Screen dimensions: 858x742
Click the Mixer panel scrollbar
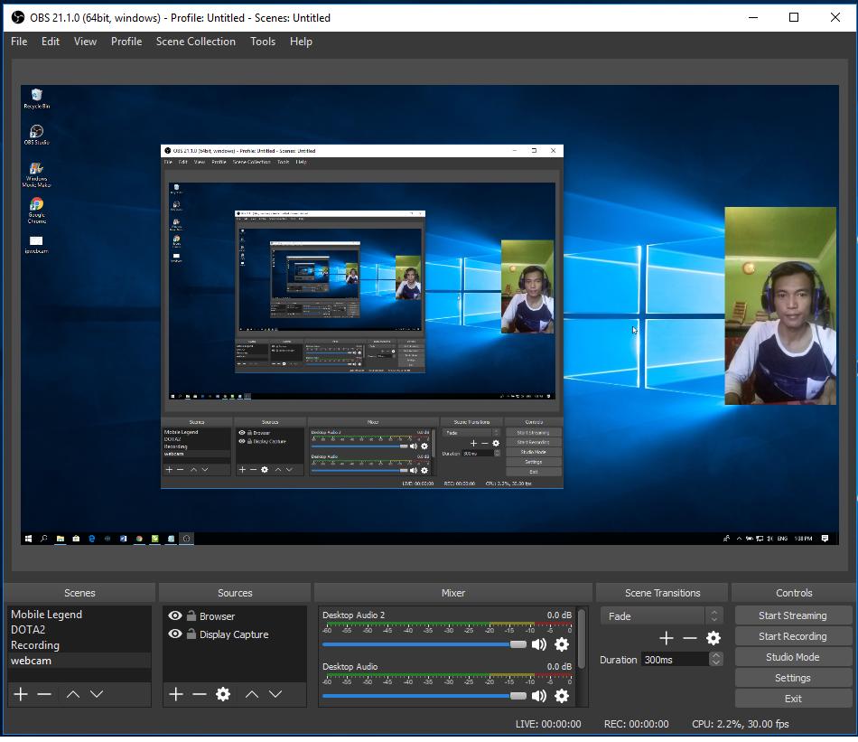pos(582,638)
